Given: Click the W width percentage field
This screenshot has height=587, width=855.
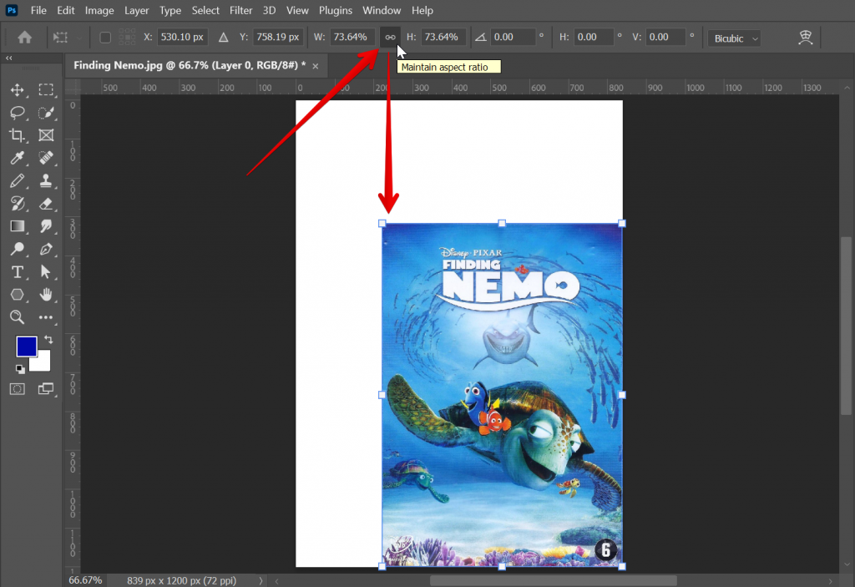Looking at the screenshot, I should 352,38.
